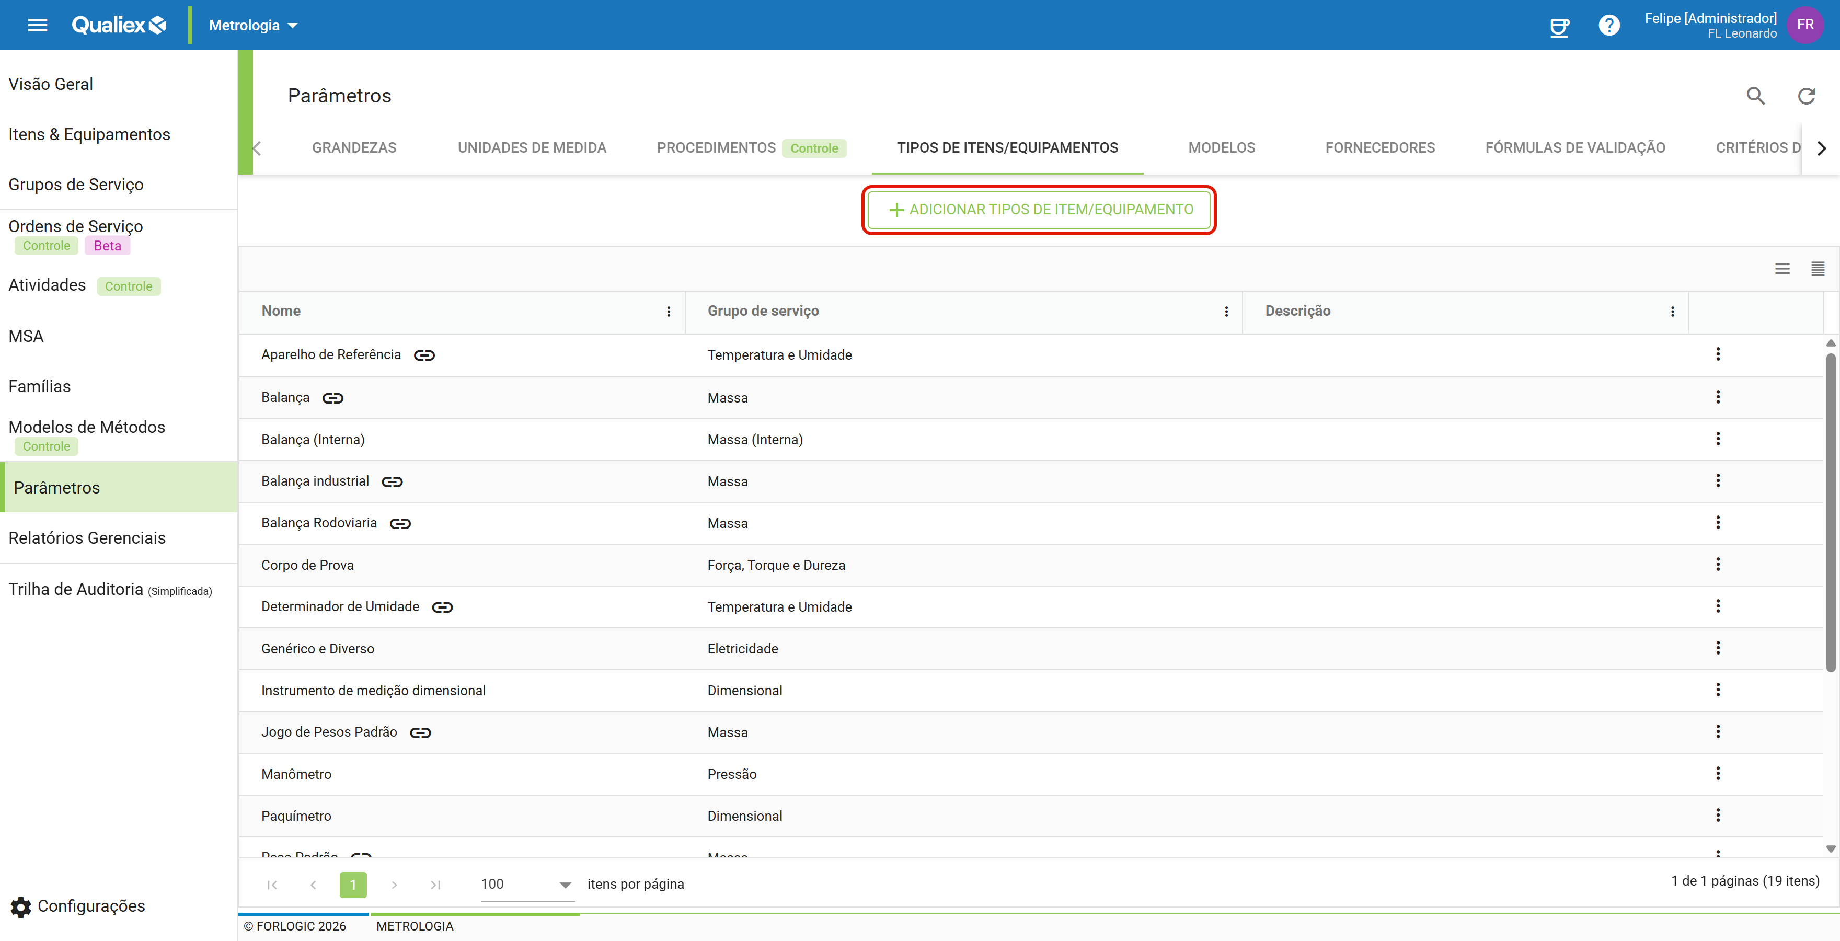Screen dimensions: 1840x941
Task: Add a new tipo de item/equipamento
Action: tap(1039, 210)
